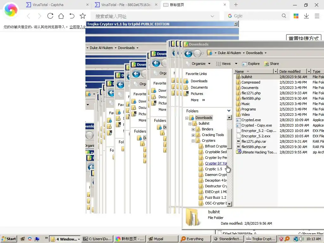
Task: Click the Share toolbar button
Action: [x=272, y=64]
